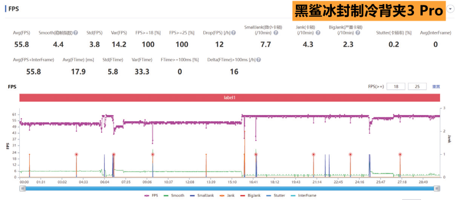Toggle Jank series in chart legend

(x=227, y=195)
